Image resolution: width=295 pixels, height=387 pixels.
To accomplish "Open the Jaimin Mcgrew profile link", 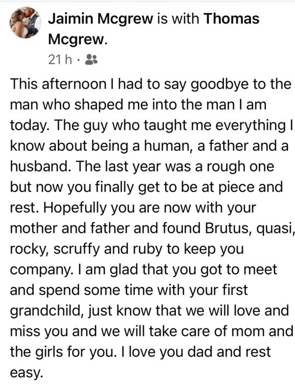I will click(x=101, y=19).
